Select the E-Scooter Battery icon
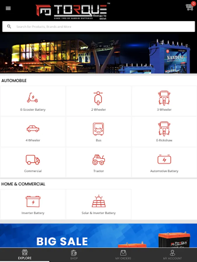This screenshot has height=262, width=197. coord(32,98)
